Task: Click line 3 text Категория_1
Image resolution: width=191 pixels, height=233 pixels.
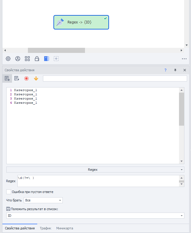Action: coord(26,99)
